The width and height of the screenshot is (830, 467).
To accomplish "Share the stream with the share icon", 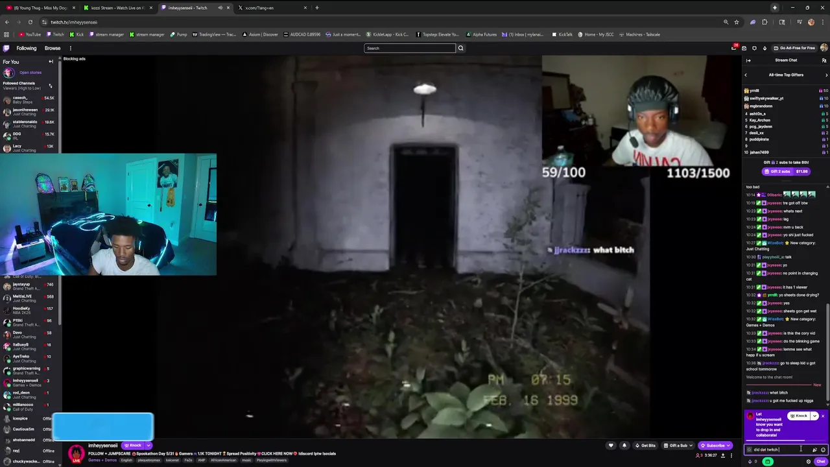I will click(723, 455).
